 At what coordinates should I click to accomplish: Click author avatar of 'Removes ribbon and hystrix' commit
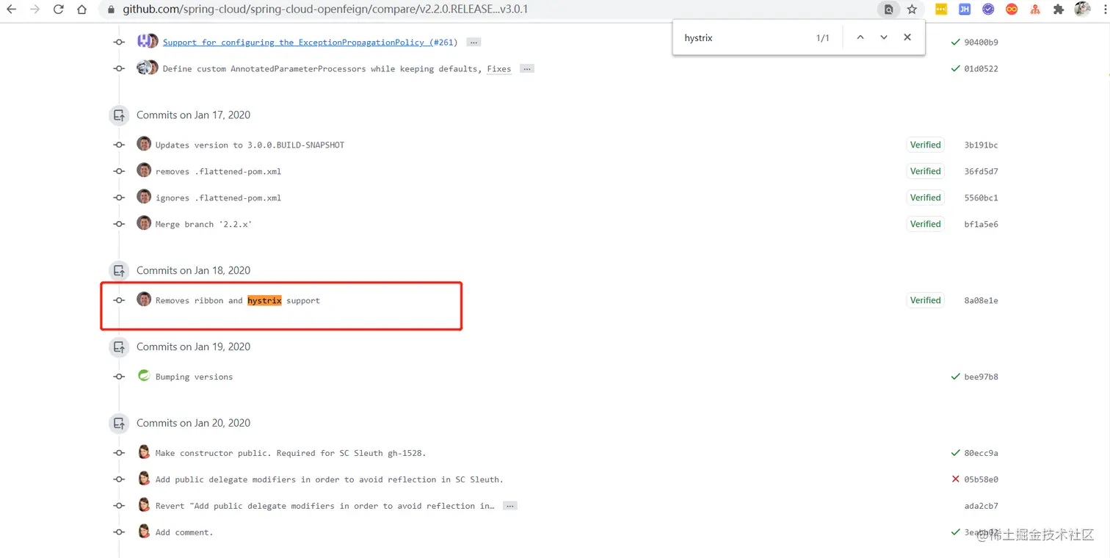(144, 300)
